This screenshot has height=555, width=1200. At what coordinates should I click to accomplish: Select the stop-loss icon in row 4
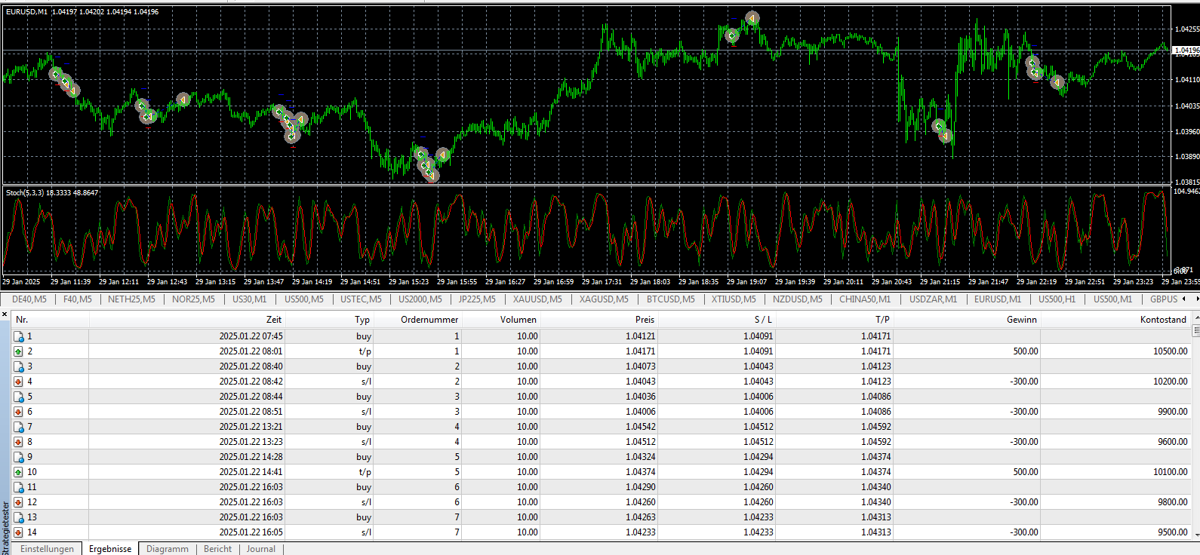pos(19,382)
